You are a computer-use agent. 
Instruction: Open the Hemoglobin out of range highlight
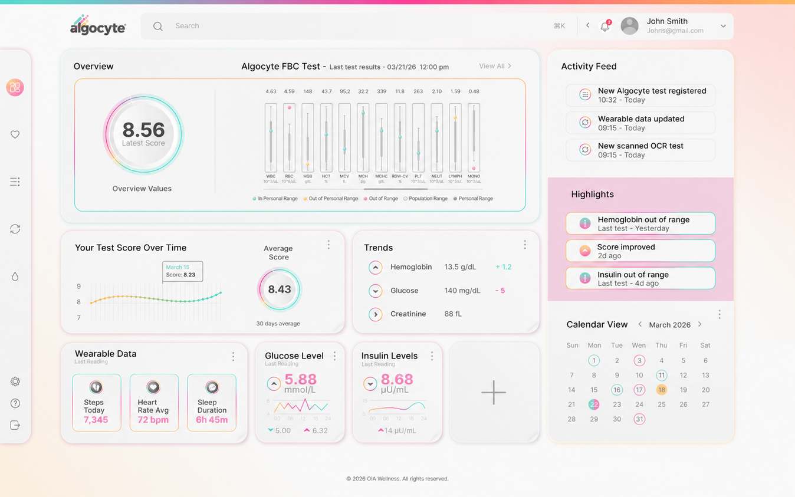pyautogui.click(x=640, y=223)
